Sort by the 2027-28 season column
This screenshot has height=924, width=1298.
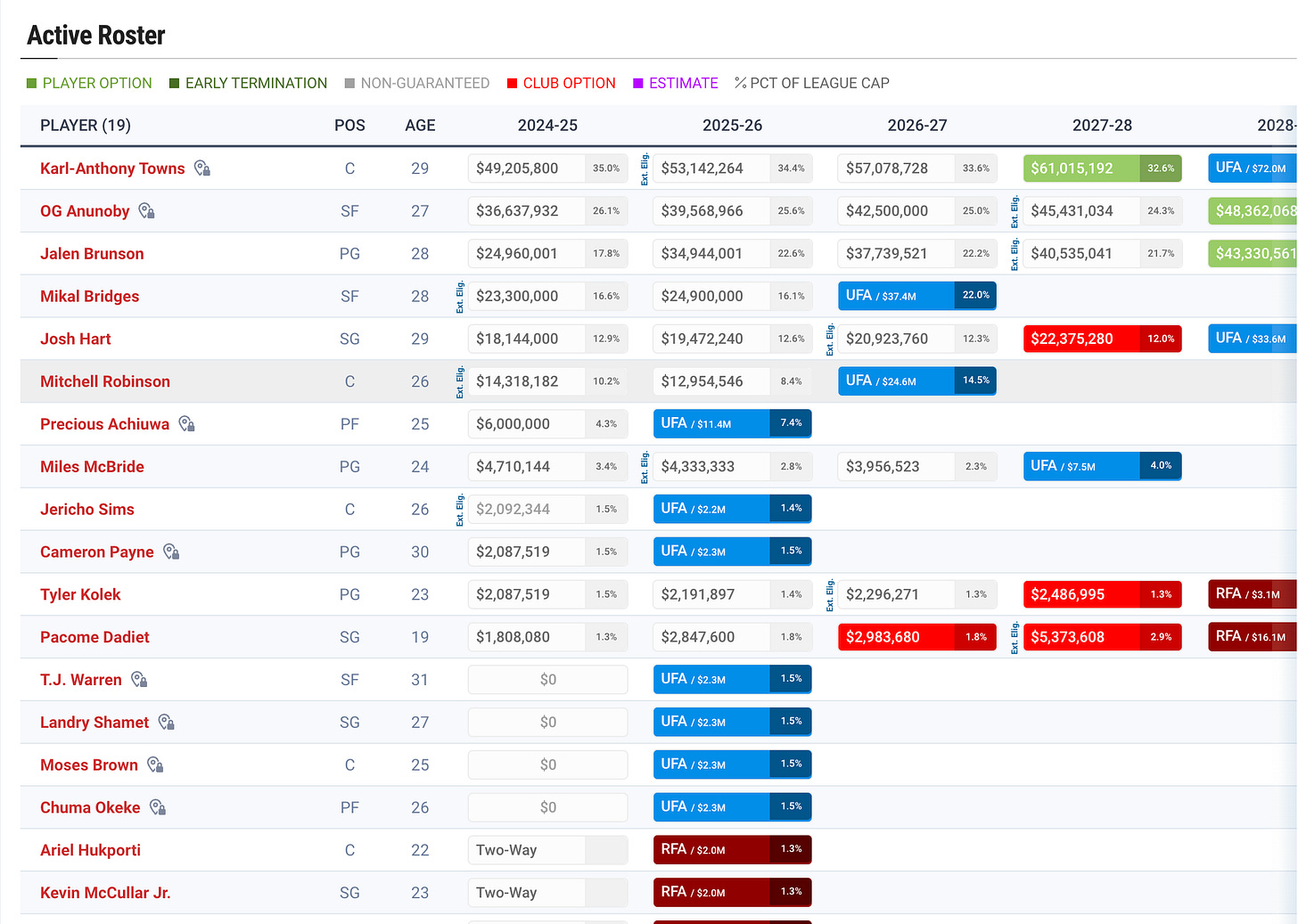(1102, 126)
